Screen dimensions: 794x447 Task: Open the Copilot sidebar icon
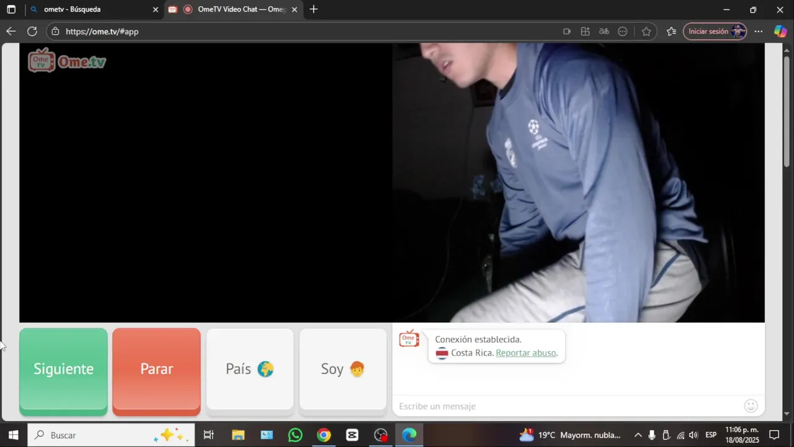tap(780, 31)
